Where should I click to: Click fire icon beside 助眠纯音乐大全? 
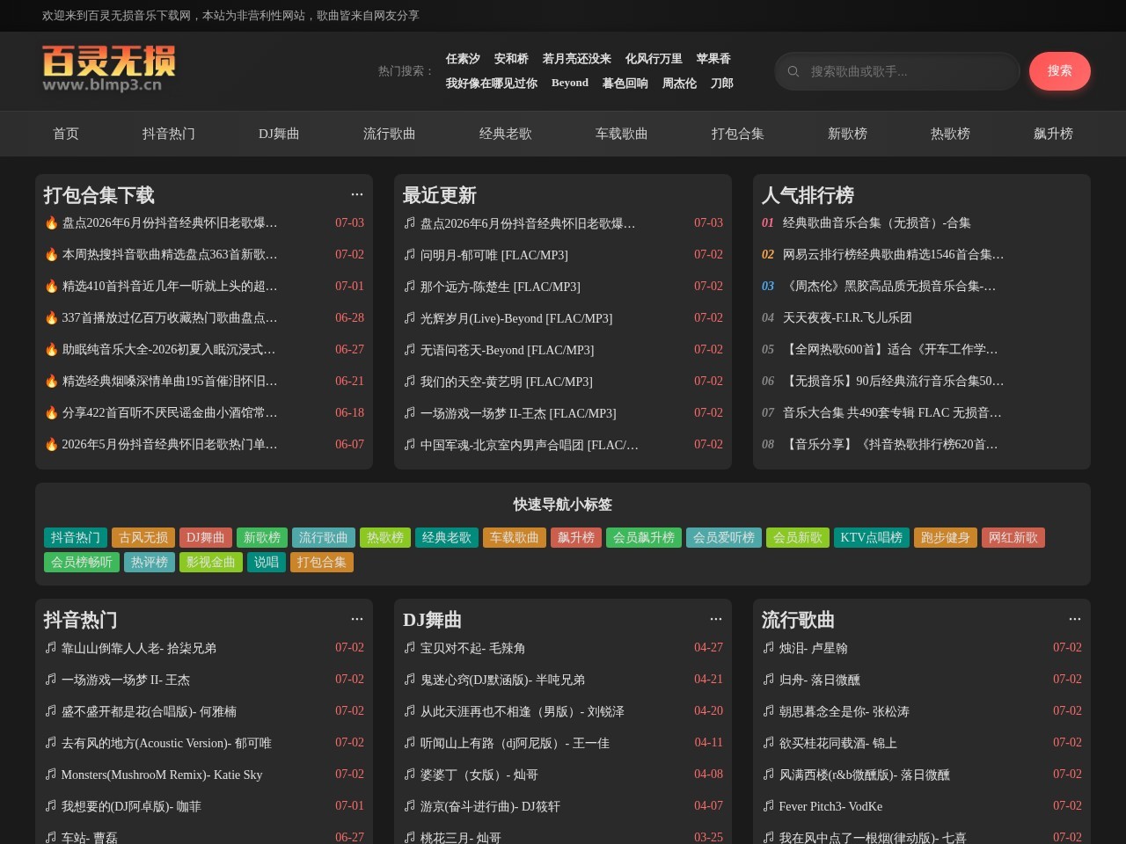pyautogui.click(x=51, y=349)
